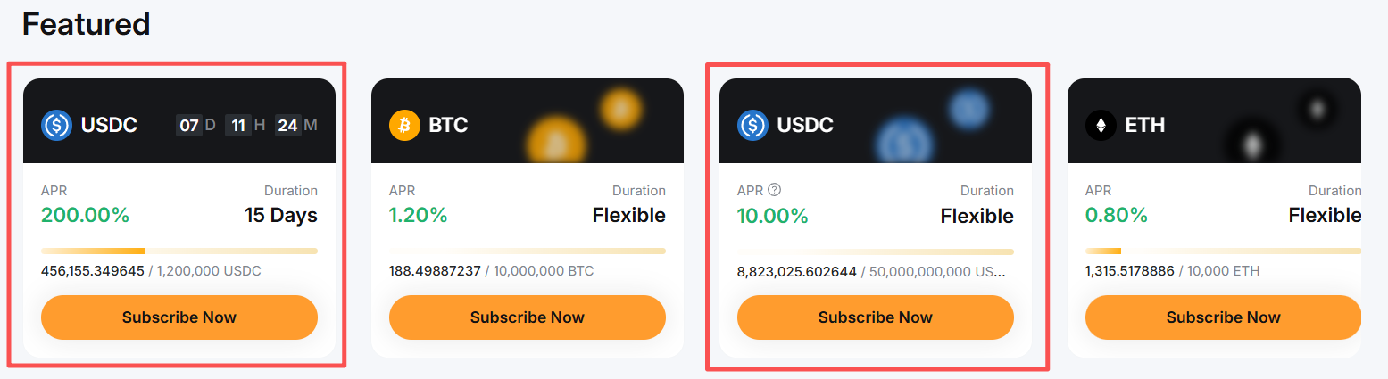1388x379 pixels.
Task: Subscribe Now on the BTC card
Action: tap(528, 317)
